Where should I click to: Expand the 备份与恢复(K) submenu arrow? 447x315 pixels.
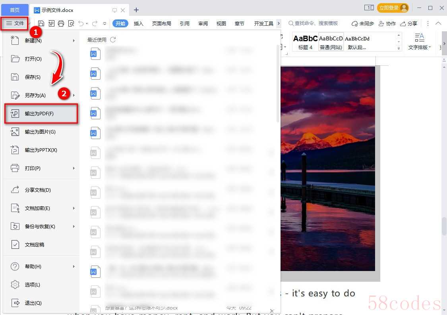coord(74,227)
